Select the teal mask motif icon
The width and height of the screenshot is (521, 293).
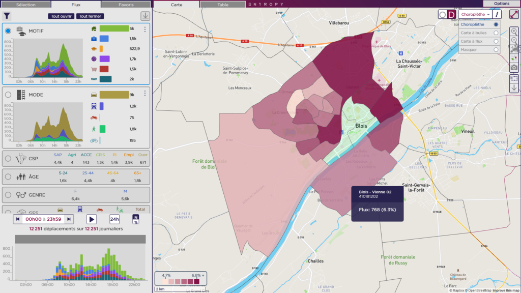pos(94,79)
